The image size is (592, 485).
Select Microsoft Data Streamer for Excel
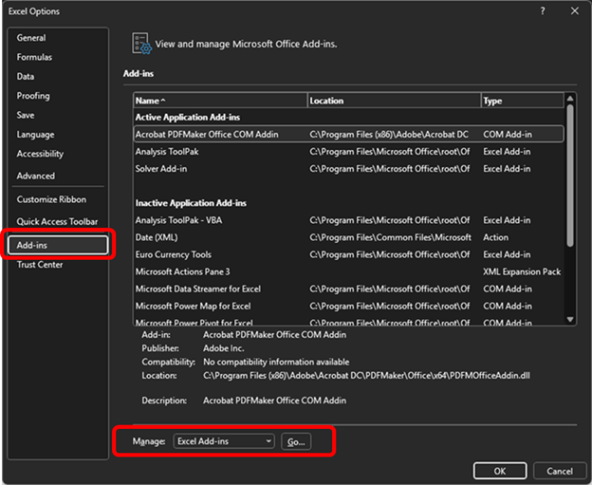pos(348,289)
